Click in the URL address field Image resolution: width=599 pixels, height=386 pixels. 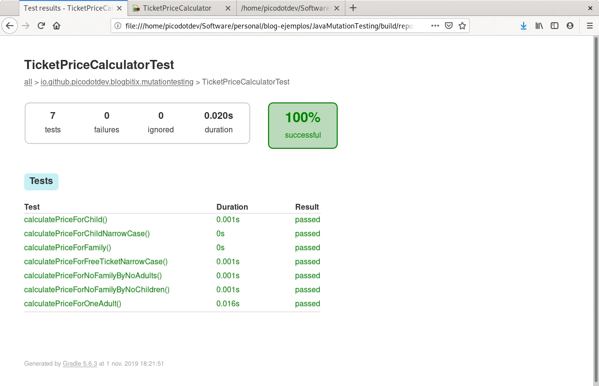point(271,26)
